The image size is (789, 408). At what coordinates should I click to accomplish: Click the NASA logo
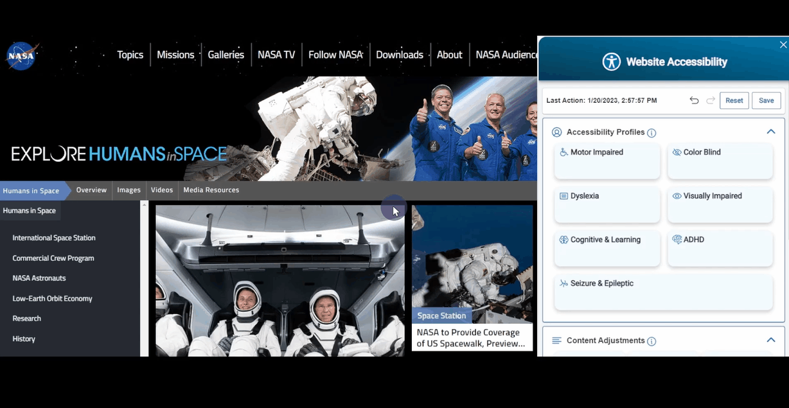pos(22,56)
